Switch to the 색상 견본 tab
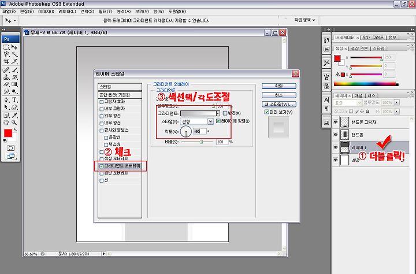Viewport: 416px width, 274px height. pyautogui.click(x=359, y=49)
